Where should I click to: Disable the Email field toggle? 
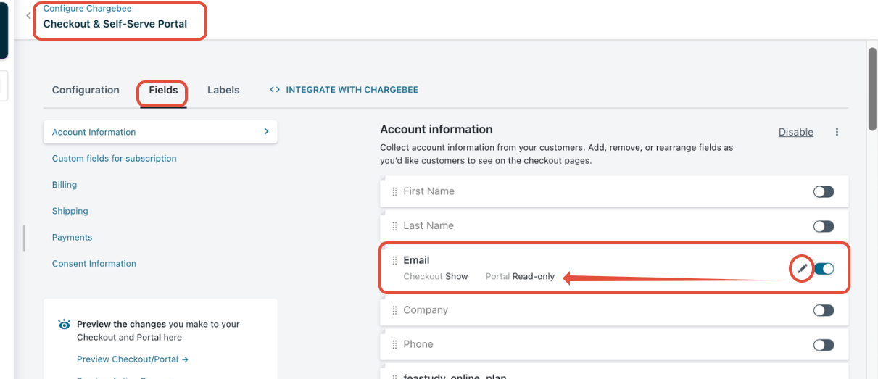pos(824,269)
